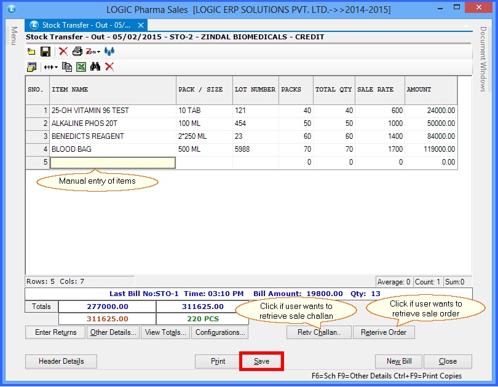Click the Count: 1 status cell
498x387 pixels.
(427, 282)
